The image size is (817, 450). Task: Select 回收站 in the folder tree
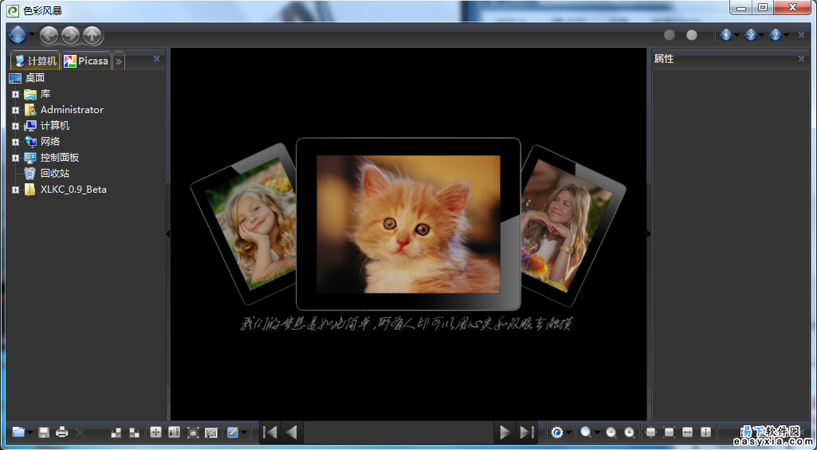(x=55, y=173)
